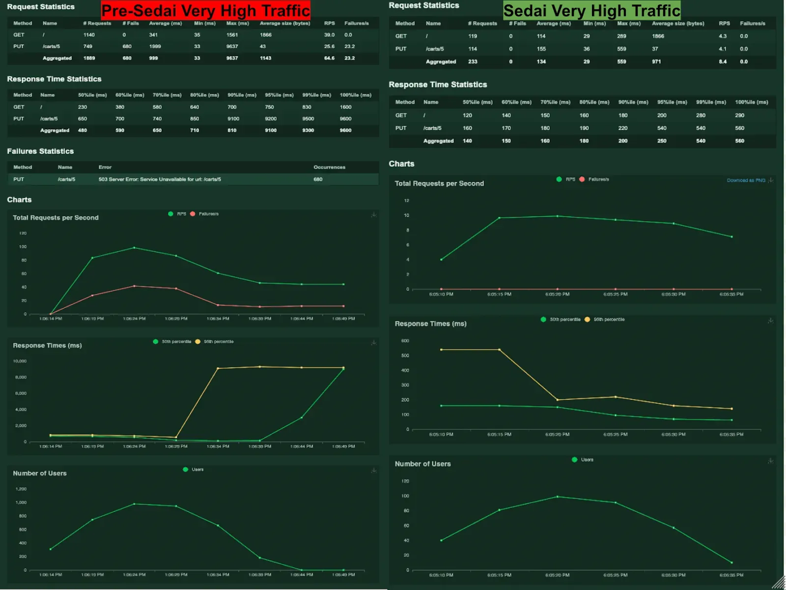This screenshot has width=786, height=590.
Task: Click the 'Error' column header
Action: (x=105, y=167)
